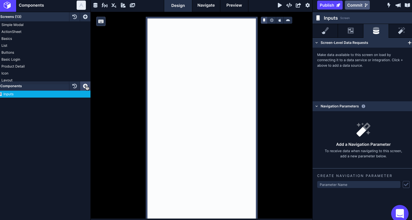Click the Draftbit cube logo
The height and width of the screenshot is (220, 412).
[x=7, y=5]
